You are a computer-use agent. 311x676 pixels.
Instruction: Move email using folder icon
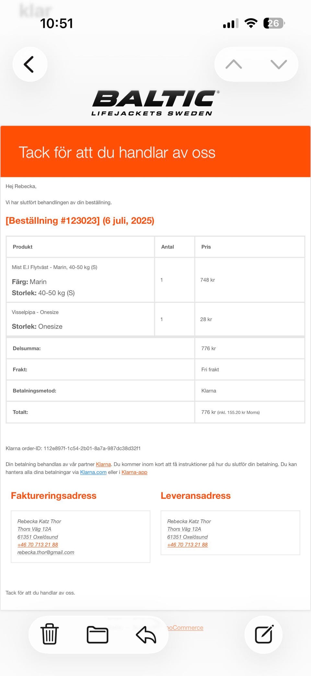tap(98, 634)
